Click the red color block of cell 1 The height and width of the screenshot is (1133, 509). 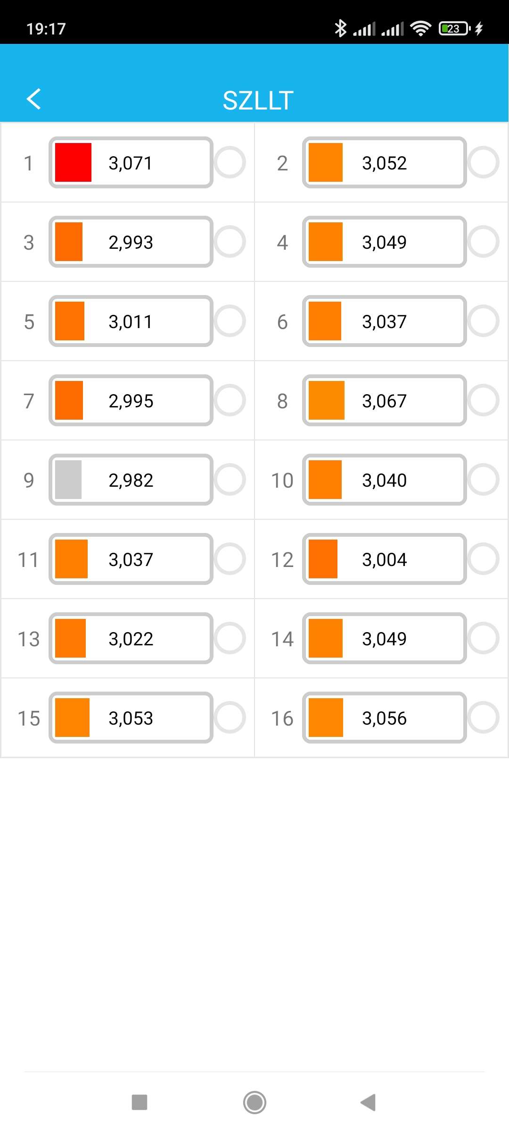pyautogui.click(x=73, y=163)
